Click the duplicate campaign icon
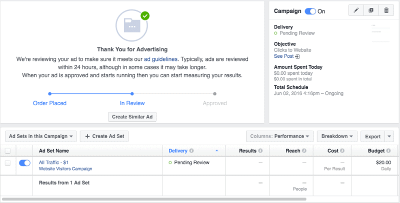The image size is (400, 203). click(x=371, y=11)
